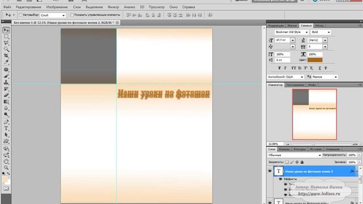This screenshot has height=204, width=363.
Task: Toggle lock image pixels brush icon
Action: [292, 162]
